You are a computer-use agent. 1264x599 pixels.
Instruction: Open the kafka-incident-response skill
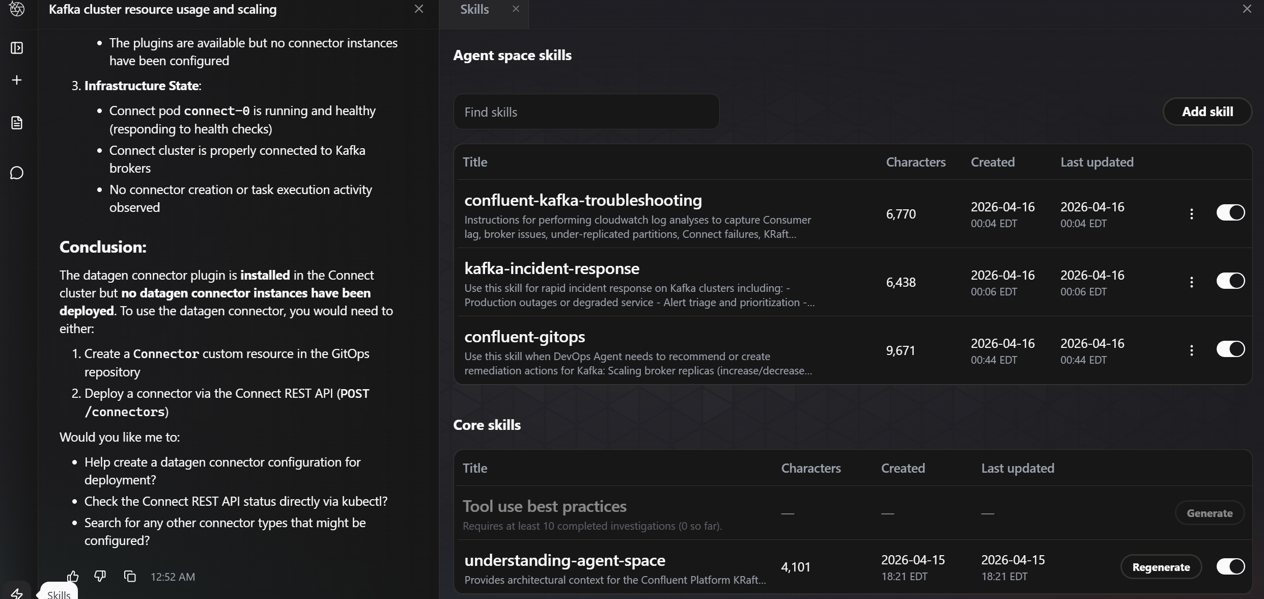[x=551, y=268]
